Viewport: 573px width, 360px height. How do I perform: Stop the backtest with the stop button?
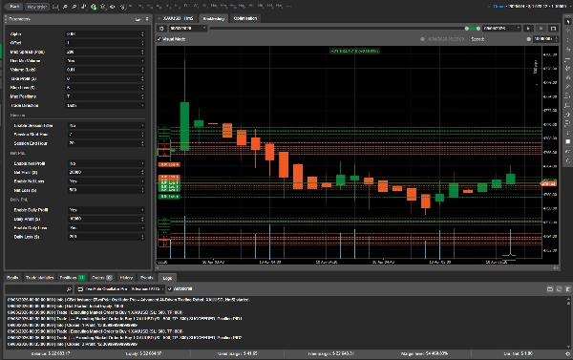pos(541,28)
